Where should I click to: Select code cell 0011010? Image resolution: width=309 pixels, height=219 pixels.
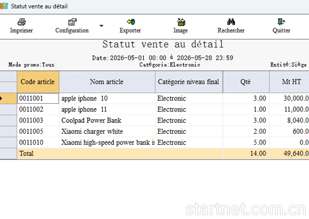coord(38,142)
